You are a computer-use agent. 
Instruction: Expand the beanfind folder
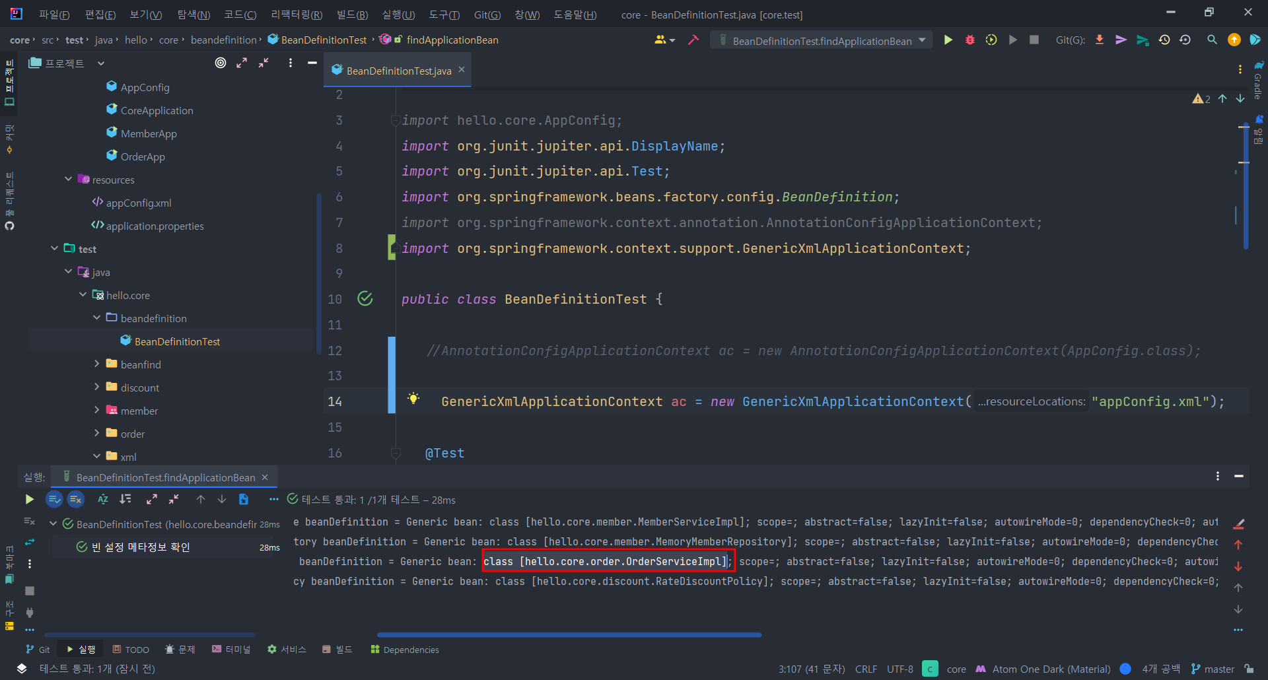[x=96, y=364]
